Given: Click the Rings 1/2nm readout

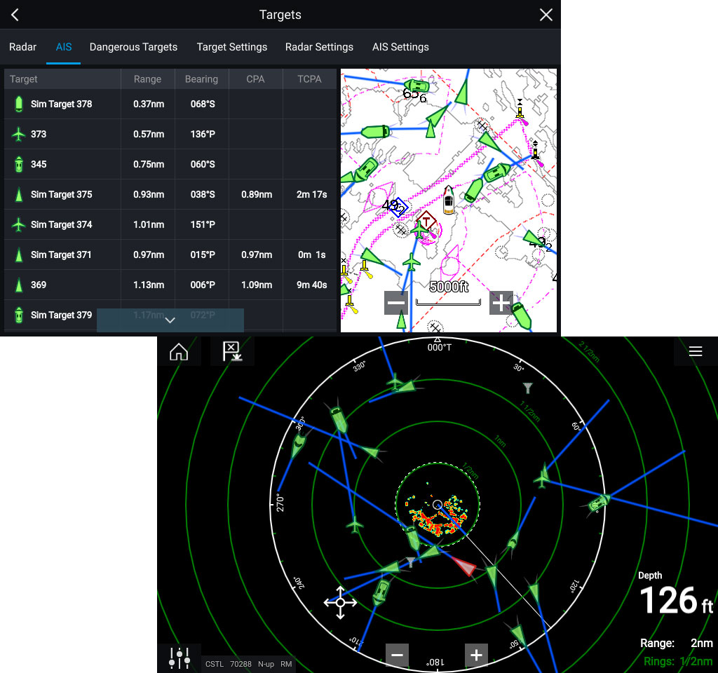Looking at the screenshot, I should tap(678, 662).
